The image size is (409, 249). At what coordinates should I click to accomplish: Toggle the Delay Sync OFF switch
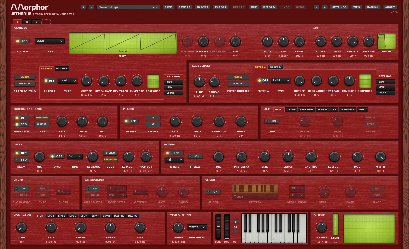click(57, 156)
